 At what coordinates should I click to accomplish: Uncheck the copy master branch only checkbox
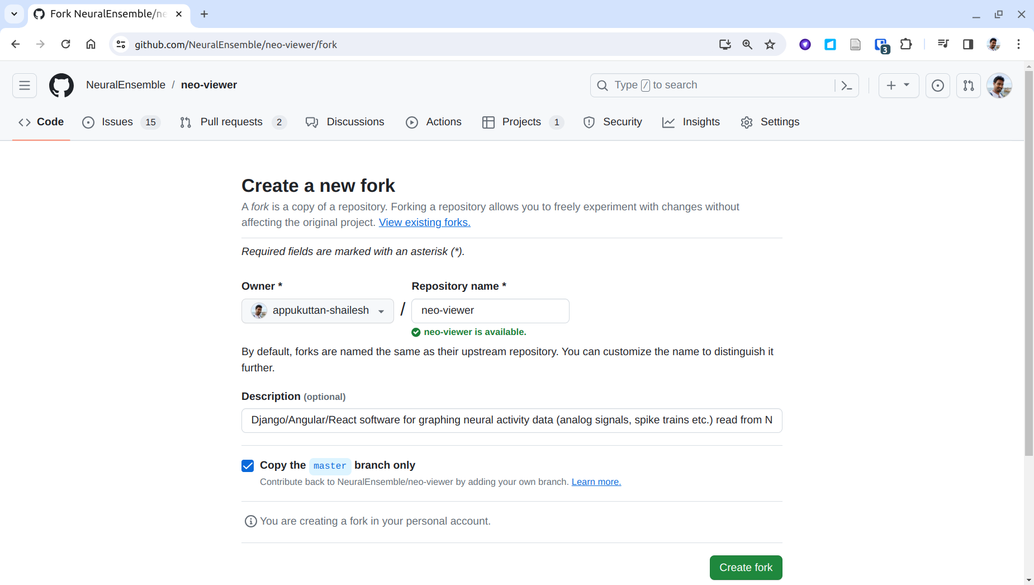click(248, 466)
